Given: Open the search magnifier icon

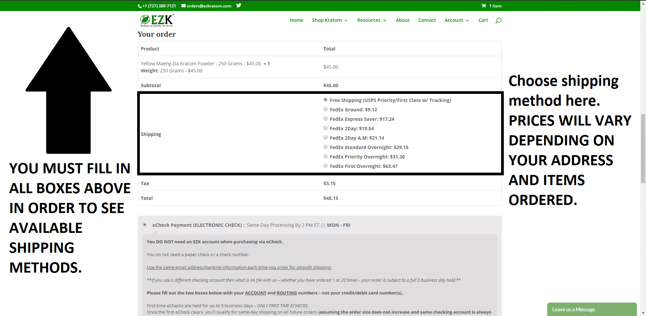Looking at the screenshot, I should click(x=498, y=21).
